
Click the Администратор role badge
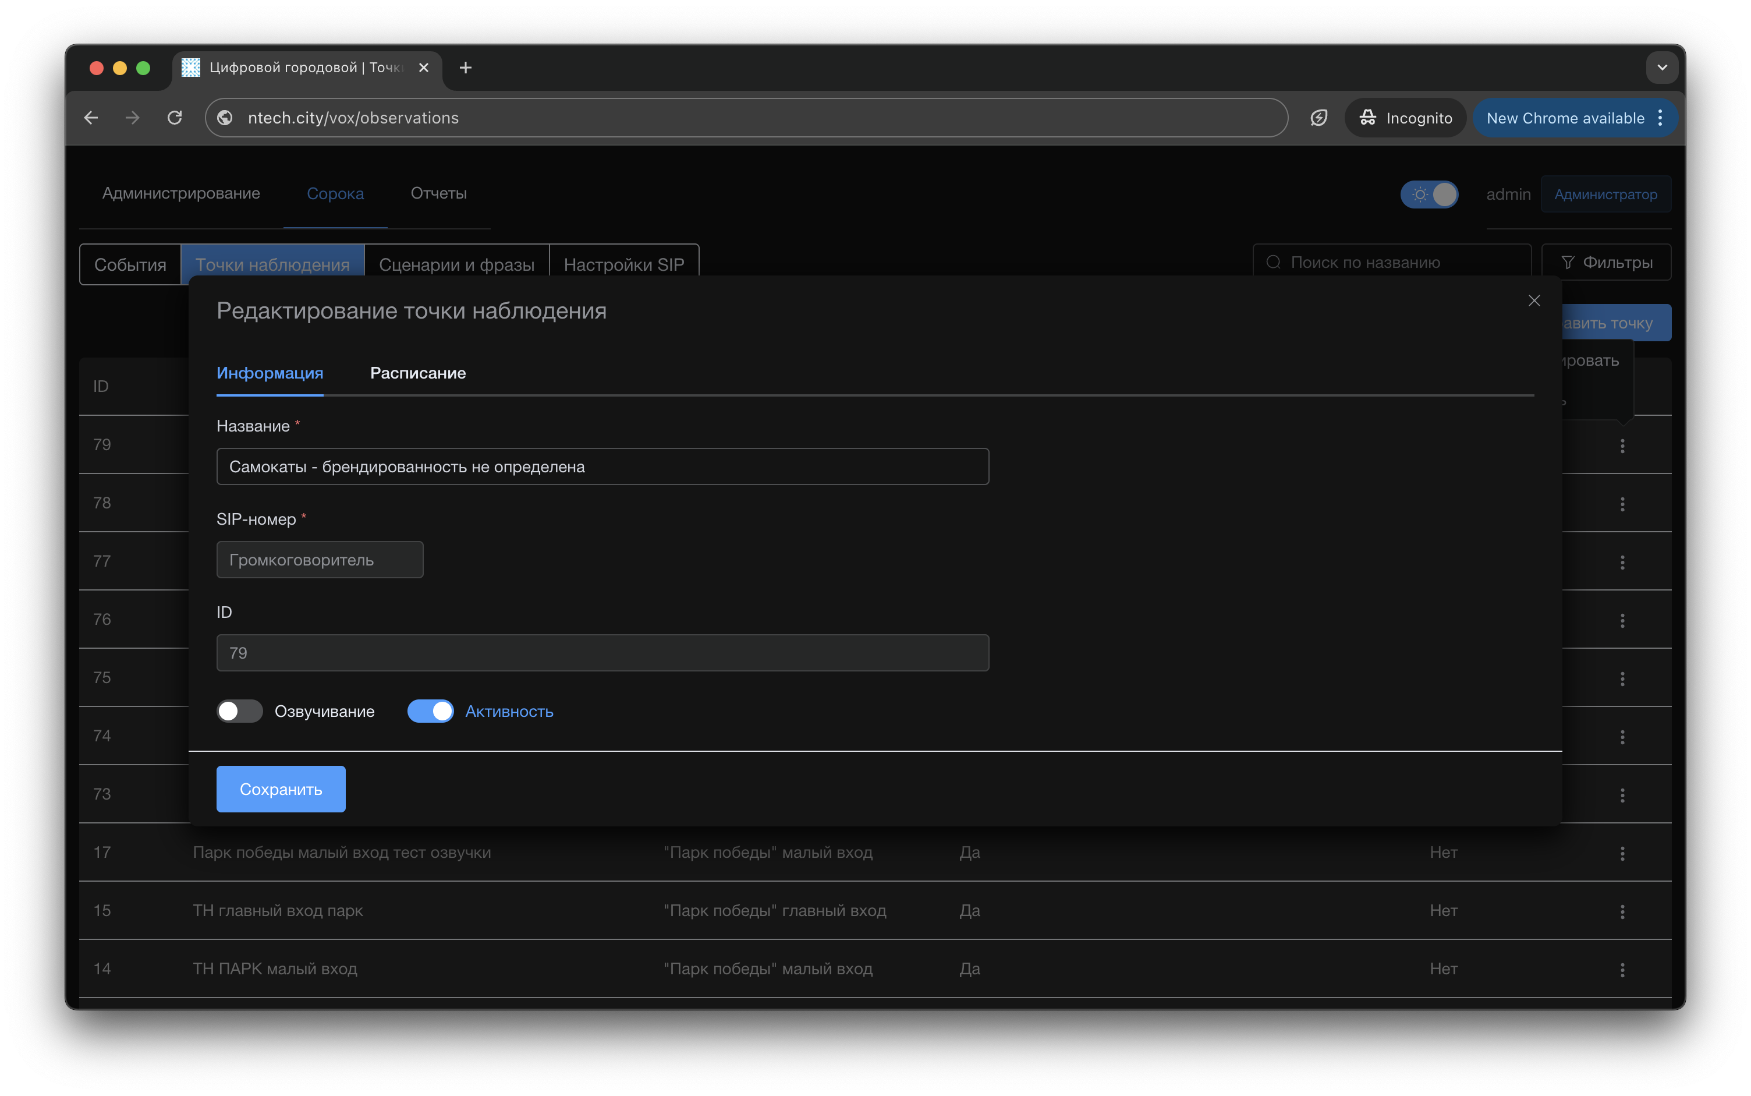1605,195
